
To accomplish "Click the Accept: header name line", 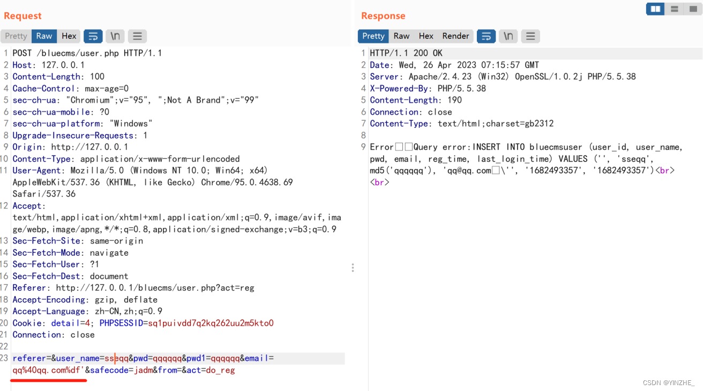I will 29,206.
